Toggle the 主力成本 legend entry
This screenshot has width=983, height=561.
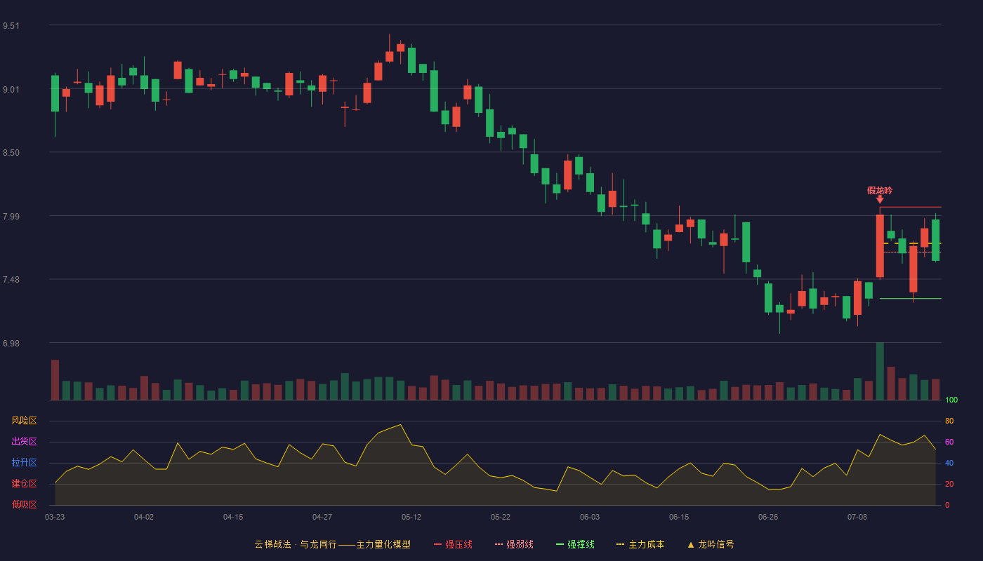tap(646, 544)
